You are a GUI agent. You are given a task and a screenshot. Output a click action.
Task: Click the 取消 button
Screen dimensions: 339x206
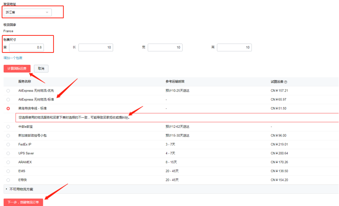click(x=41, y=68)
